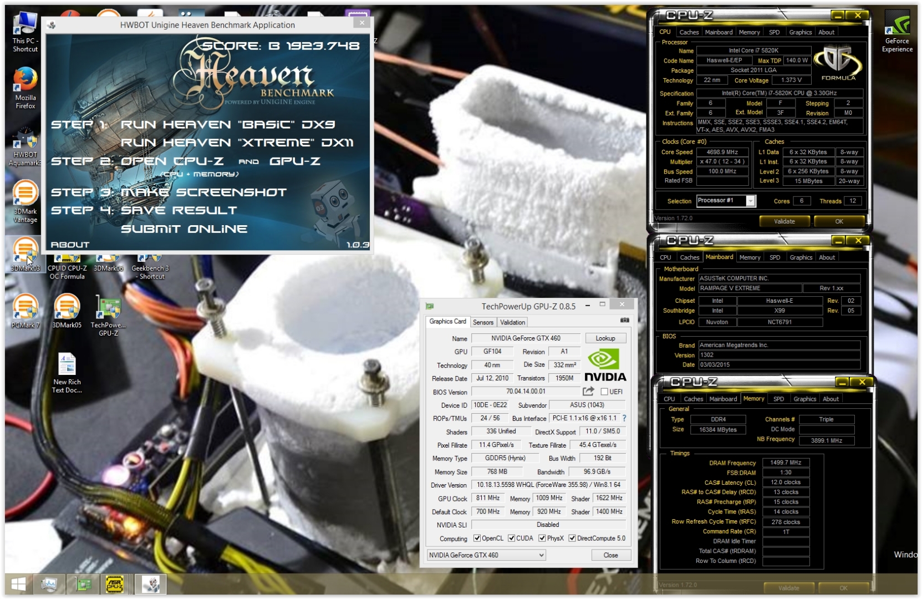Screen dimensions: 922x599
Task: Launch Mozilla Firefox from desktop
Action: [x=25, y=88]
